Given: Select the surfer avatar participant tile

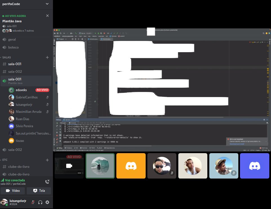Looking at the screenshot, I should pyautogui.click(x=100, y=166).
